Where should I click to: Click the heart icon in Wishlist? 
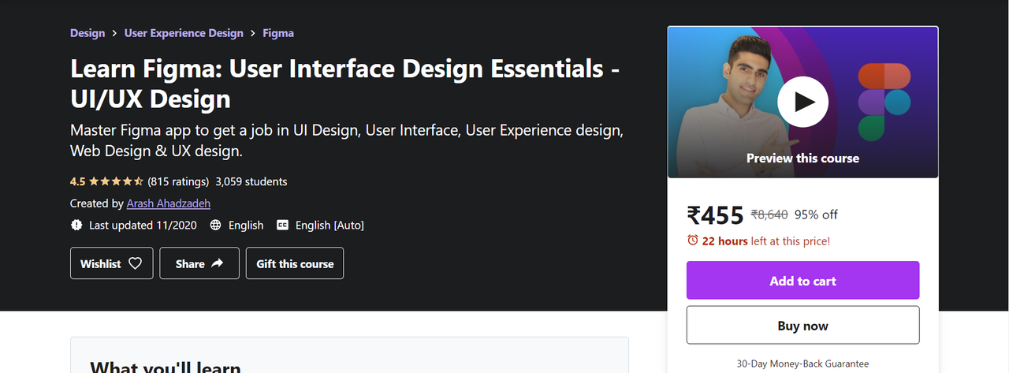(135, 263)
